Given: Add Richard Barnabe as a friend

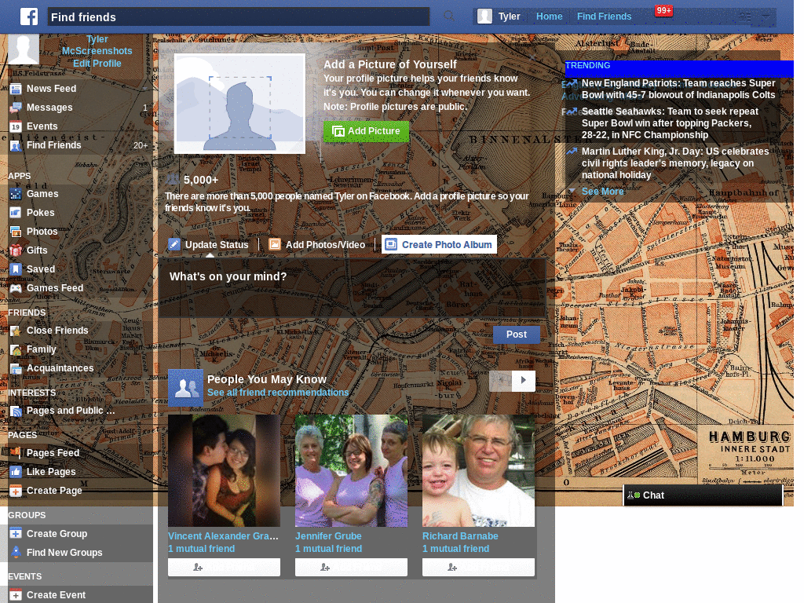Looking at the screenshot, I should tap(478, 567).
